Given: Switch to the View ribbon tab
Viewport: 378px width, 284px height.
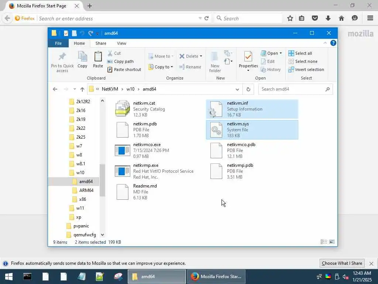Looking at the screenshot, I should coord(121,43).
